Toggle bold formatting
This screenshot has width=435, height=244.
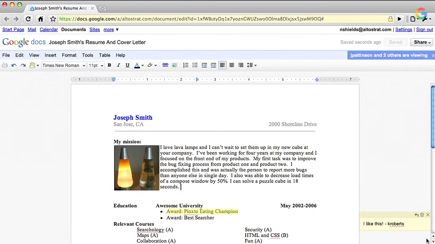coord(109,65)
